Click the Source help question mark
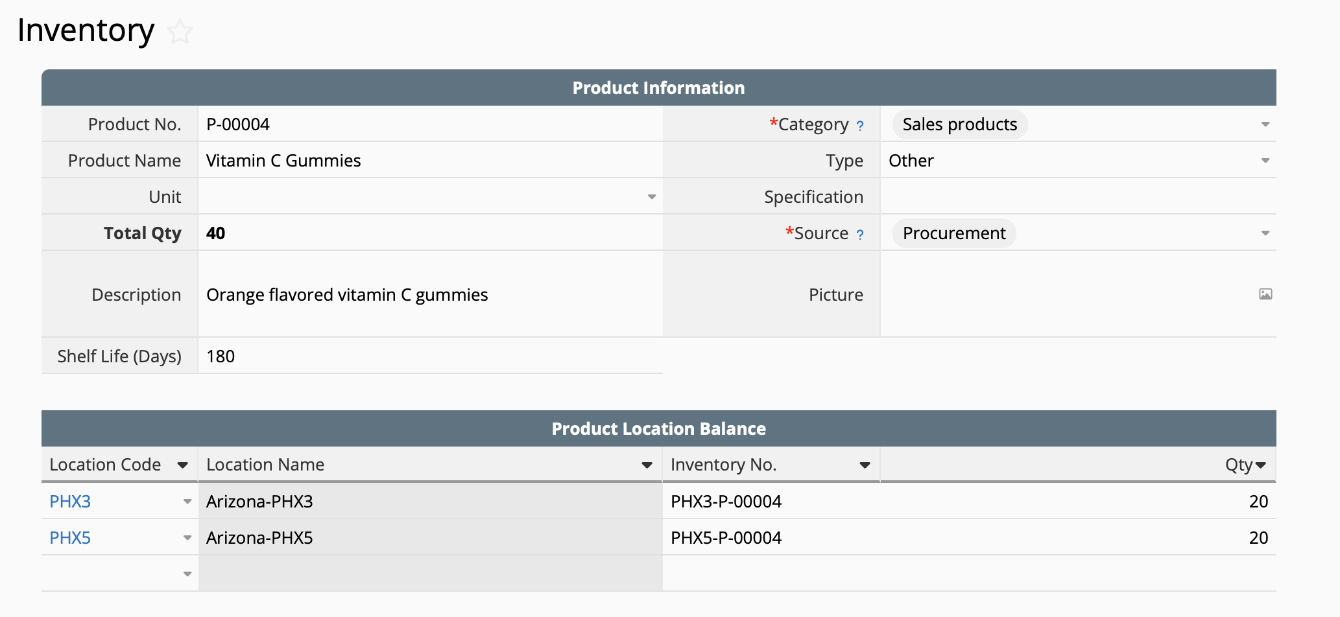Image resolution: width=1340 pixels, height=617 pixels. pos(860,235)
